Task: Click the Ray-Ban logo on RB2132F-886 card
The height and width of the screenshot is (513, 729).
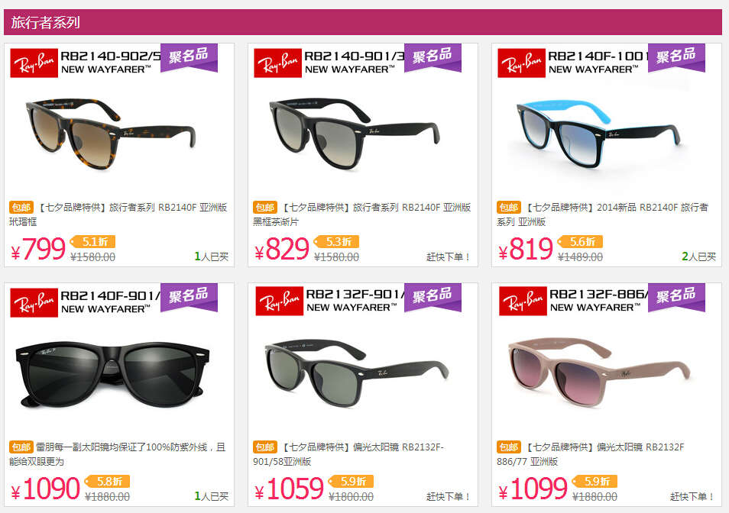Action: tap(523, 302)
